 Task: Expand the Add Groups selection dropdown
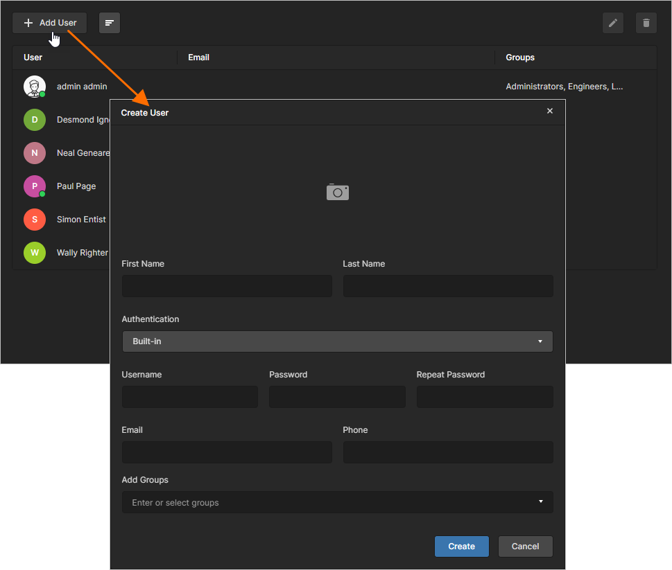(x=338, y=502)
